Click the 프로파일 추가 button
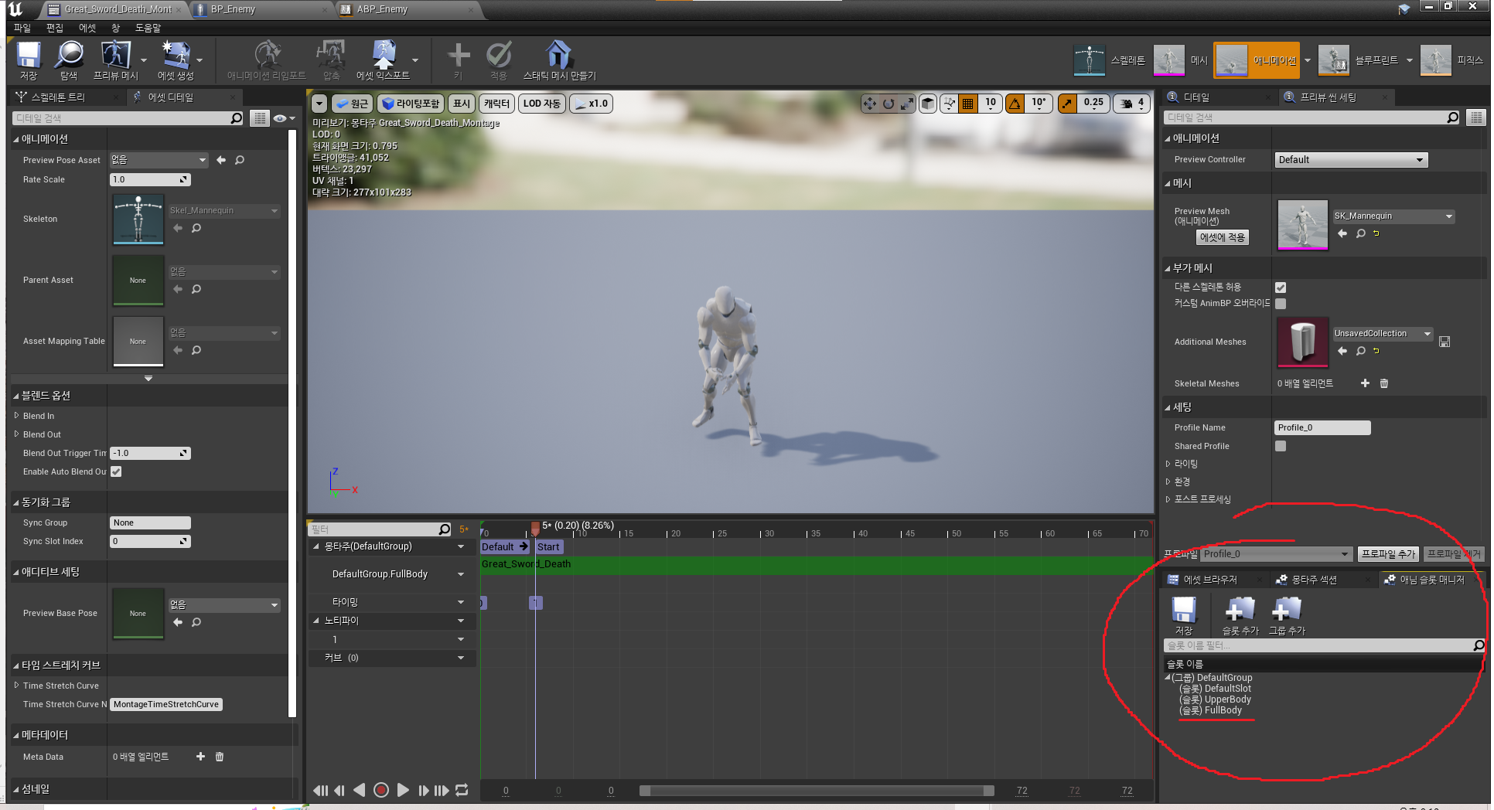 (x=1388, y=554)
